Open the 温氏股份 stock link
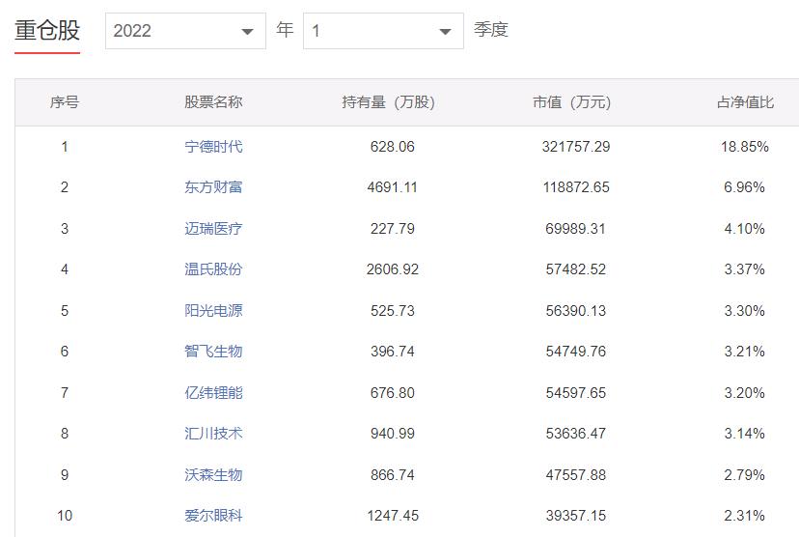 213,269
